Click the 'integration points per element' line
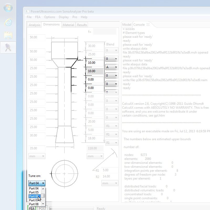 point(151,170)
